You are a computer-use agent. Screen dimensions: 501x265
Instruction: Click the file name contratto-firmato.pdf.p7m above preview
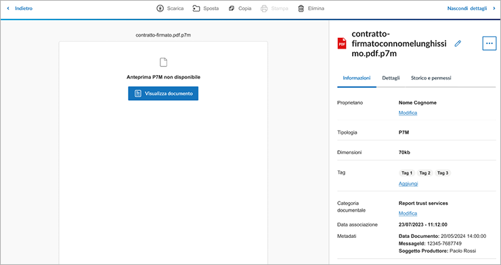click(163, 35)
